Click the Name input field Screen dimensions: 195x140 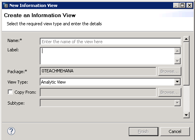coord(110,42)
